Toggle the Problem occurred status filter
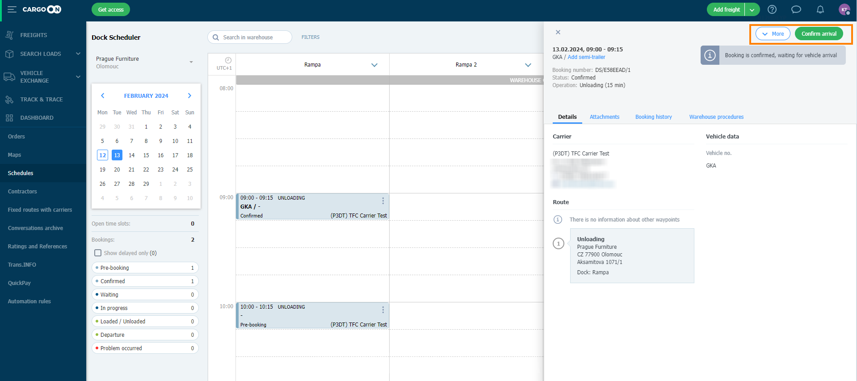The height and width of the screenshot is (381, 857). [145, 348]
